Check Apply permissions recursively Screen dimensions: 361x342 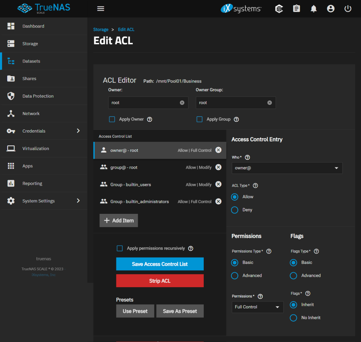tap(120, 248)
